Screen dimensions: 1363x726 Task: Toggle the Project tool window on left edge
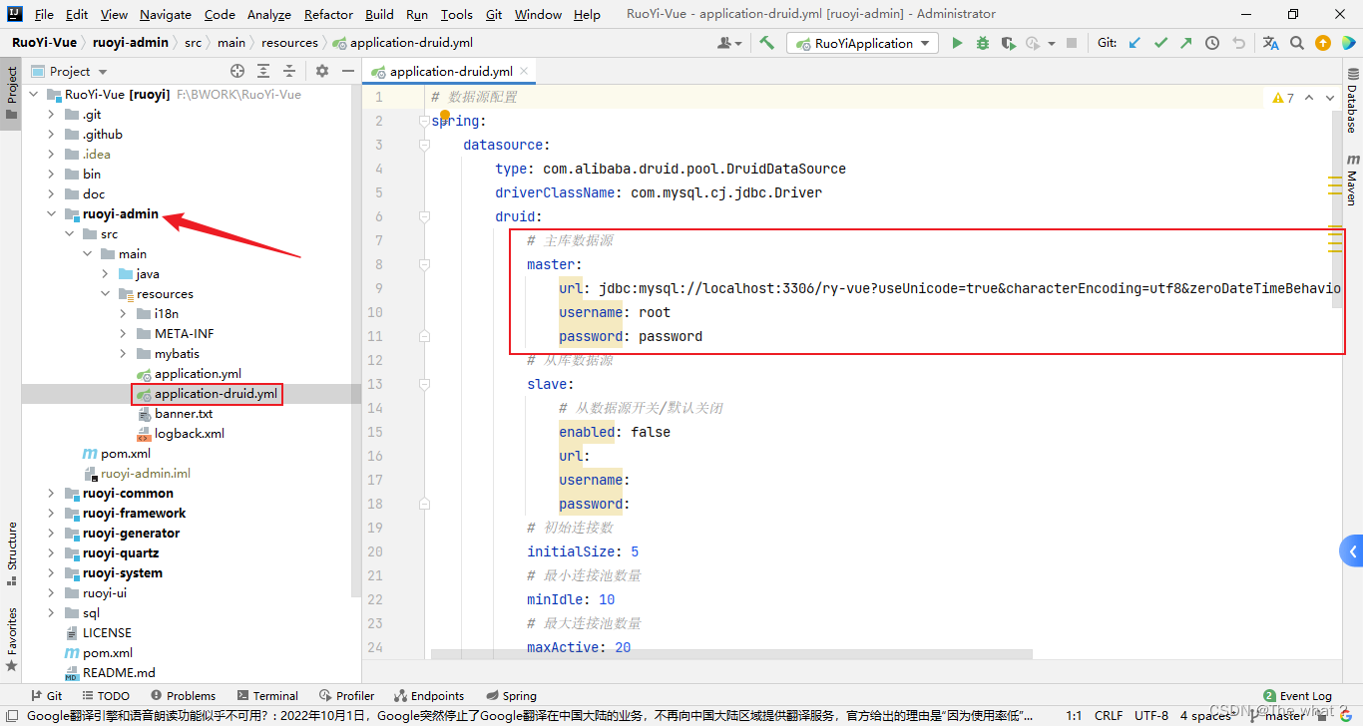[x=11, y=92]
